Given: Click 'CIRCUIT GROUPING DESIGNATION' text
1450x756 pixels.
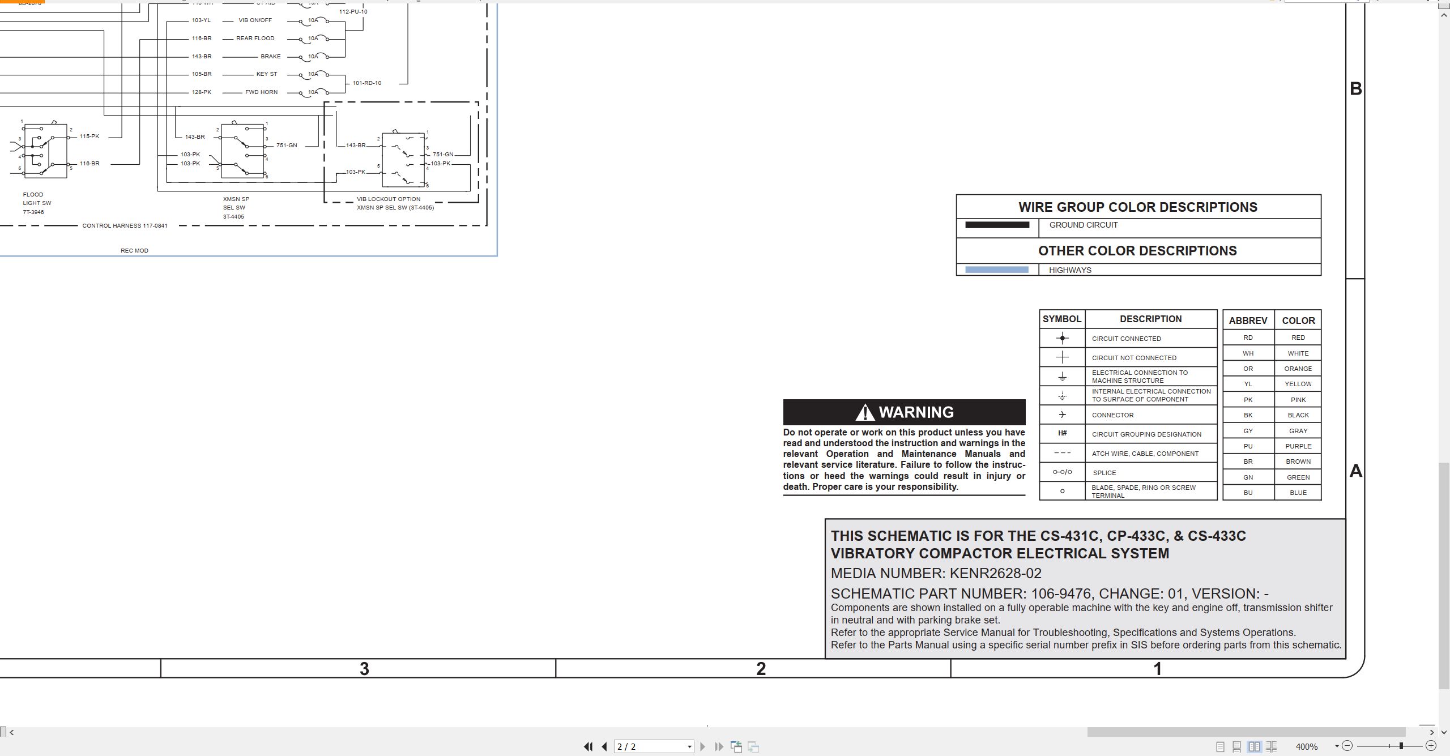Looking at the screenshot, I should (x=1146, y=434).
